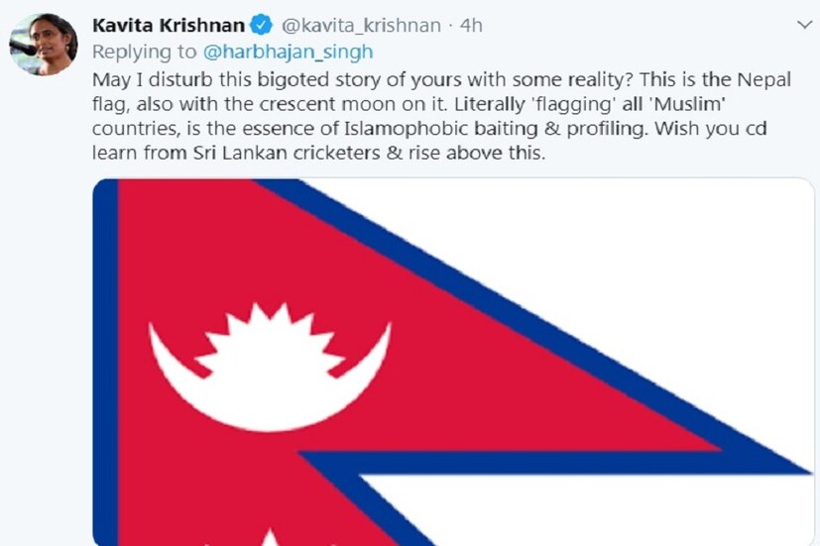Click the tweet's opening line "May I disturb"
Screen dimensions: 820x546
tap(151, 78)
